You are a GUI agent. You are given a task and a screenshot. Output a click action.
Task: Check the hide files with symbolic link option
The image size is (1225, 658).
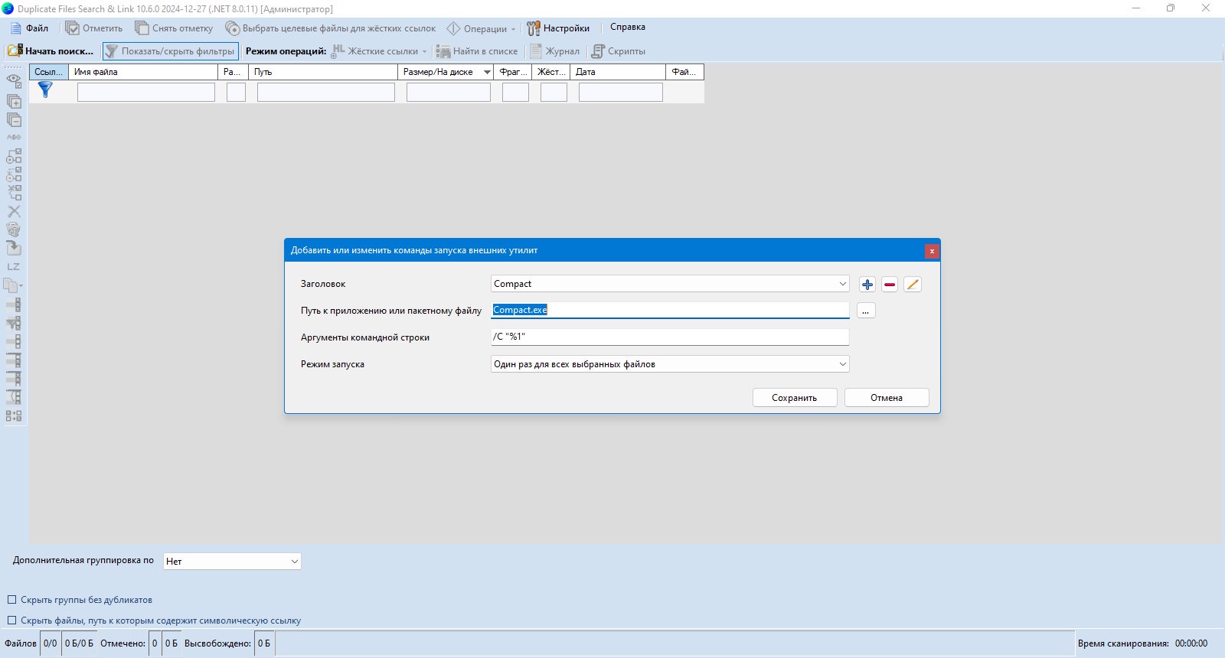point(11,621)
